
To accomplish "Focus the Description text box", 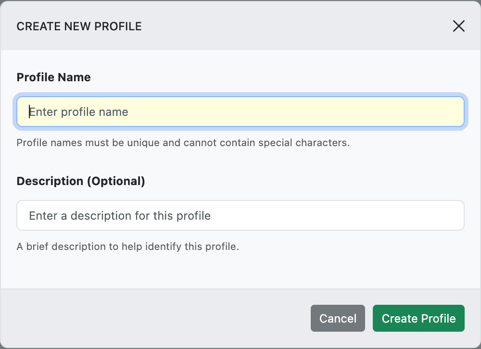I will click(x=240, y=215).
